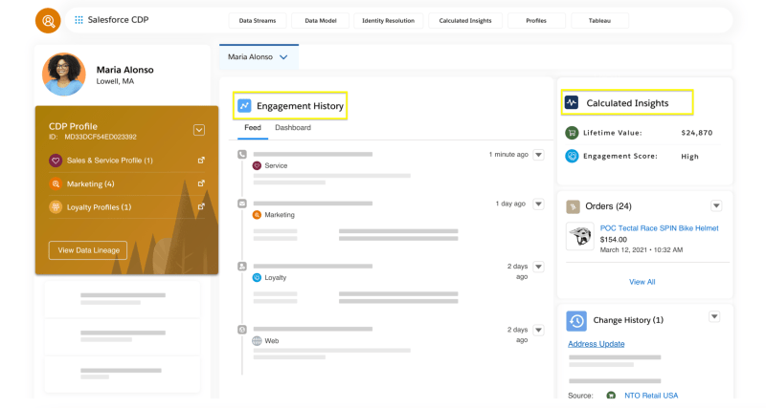The width and height of the screenshot is (766, 408).
Task: Open the NTO Retail USA link
Action: (651, 396)
